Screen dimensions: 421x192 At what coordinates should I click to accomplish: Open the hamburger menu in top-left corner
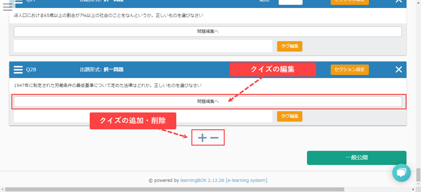coord(7,7)
